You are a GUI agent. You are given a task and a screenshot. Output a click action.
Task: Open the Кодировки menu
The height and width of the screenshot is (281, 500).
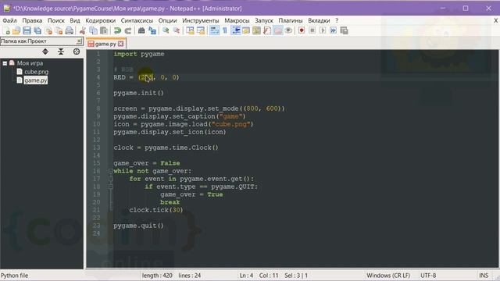(101, 20)
